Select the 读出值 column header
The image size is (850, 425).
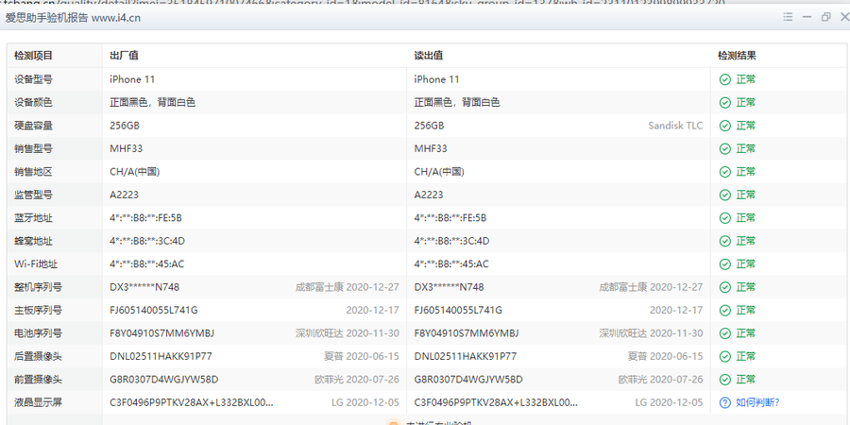429,56
